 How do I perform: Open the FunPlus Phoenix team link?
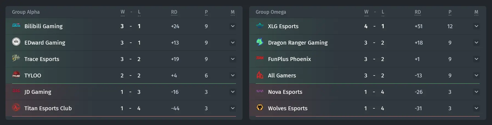click(289, 59)
